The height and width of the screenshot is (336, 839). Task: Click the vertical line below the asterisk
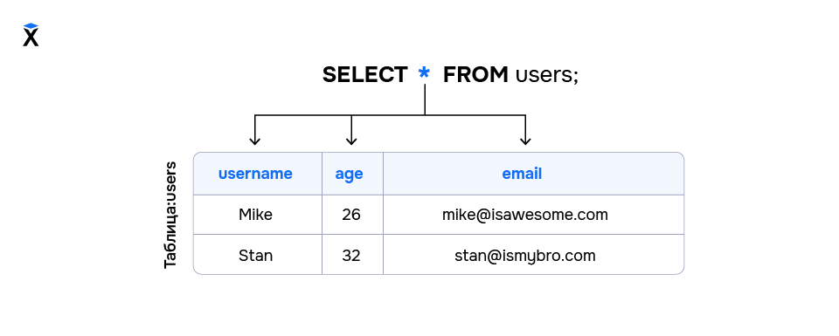point(425,99)
